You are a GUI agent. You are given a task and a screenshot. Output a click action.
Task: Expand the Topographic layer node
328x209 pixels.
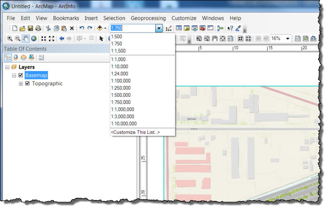click(x=21, y=84)
